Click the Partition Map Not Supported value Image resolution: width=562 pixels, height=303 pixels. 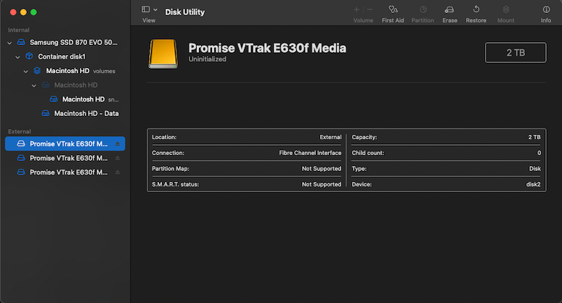coord(322,168)
